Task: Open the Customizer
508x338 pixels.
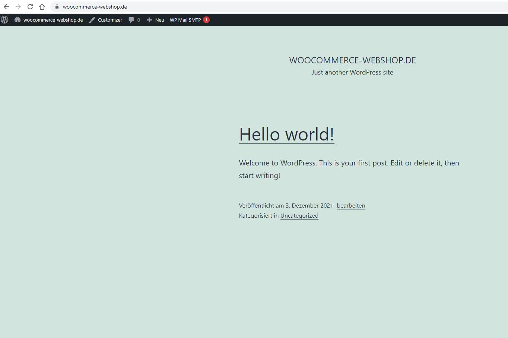Action: pyautogui.click(x=110, y=20)
